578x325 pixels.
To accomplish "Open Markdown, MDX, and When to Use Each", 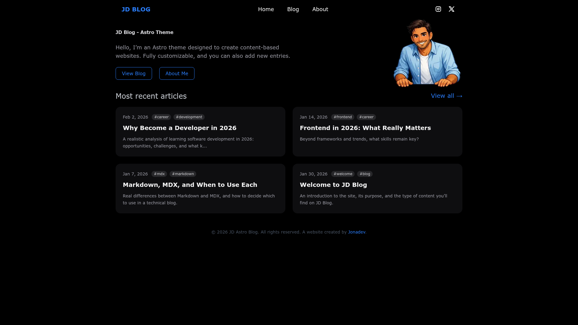I will [190, 185].
